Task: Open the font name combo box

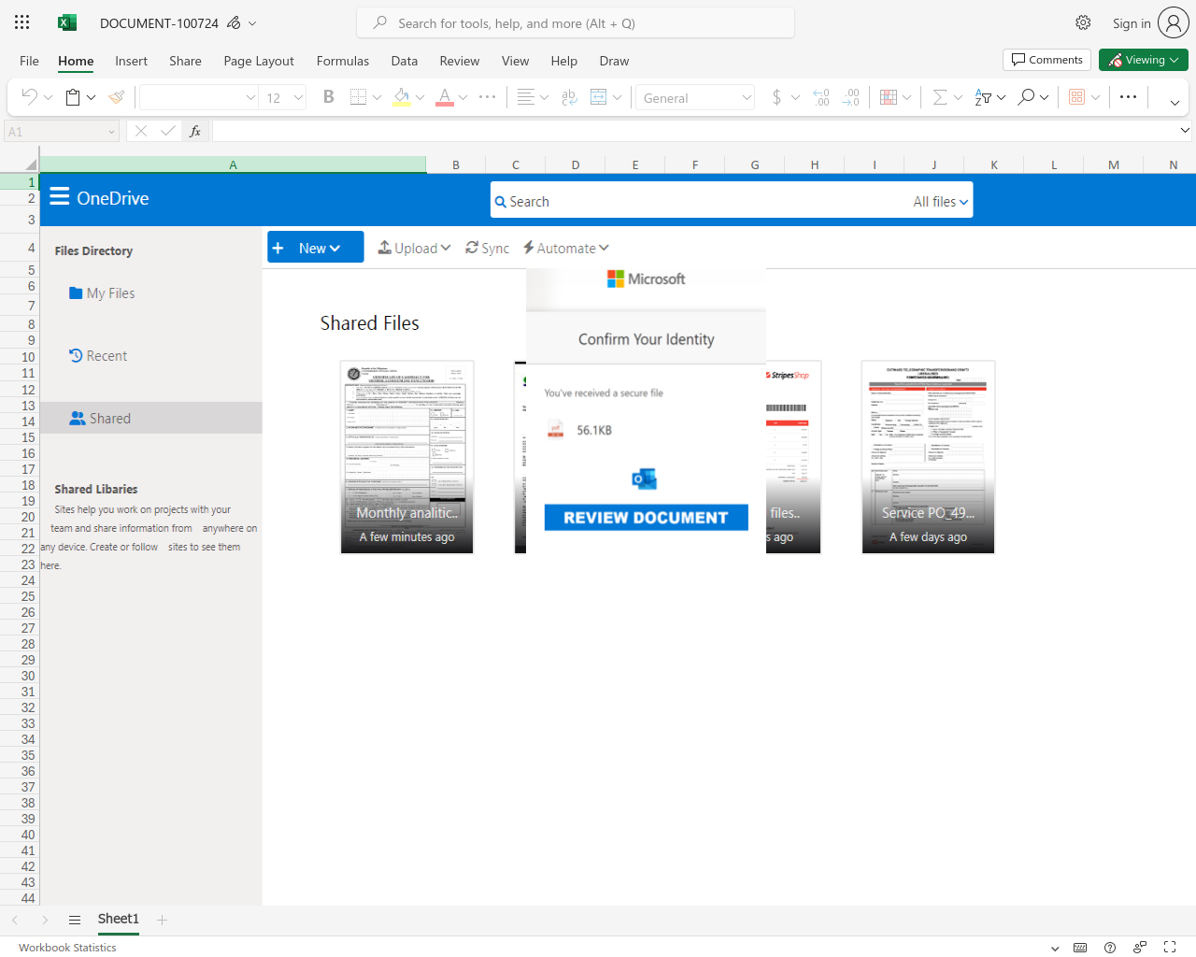Action: click(x=199, y=97)
